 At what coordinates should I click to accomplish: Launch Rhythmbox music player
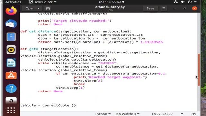click(11, 50)
